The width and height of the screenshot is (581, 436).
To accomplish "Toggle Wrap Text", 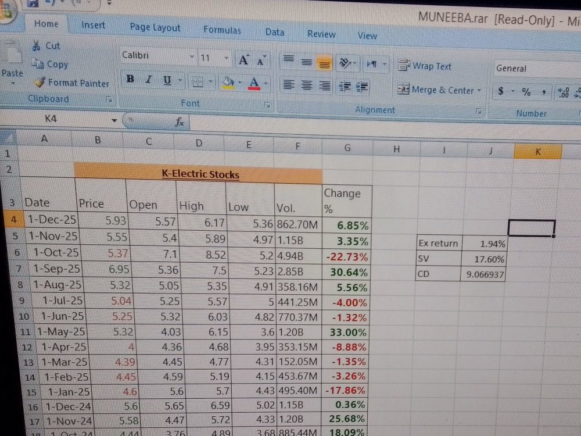I will click(425, 66).
